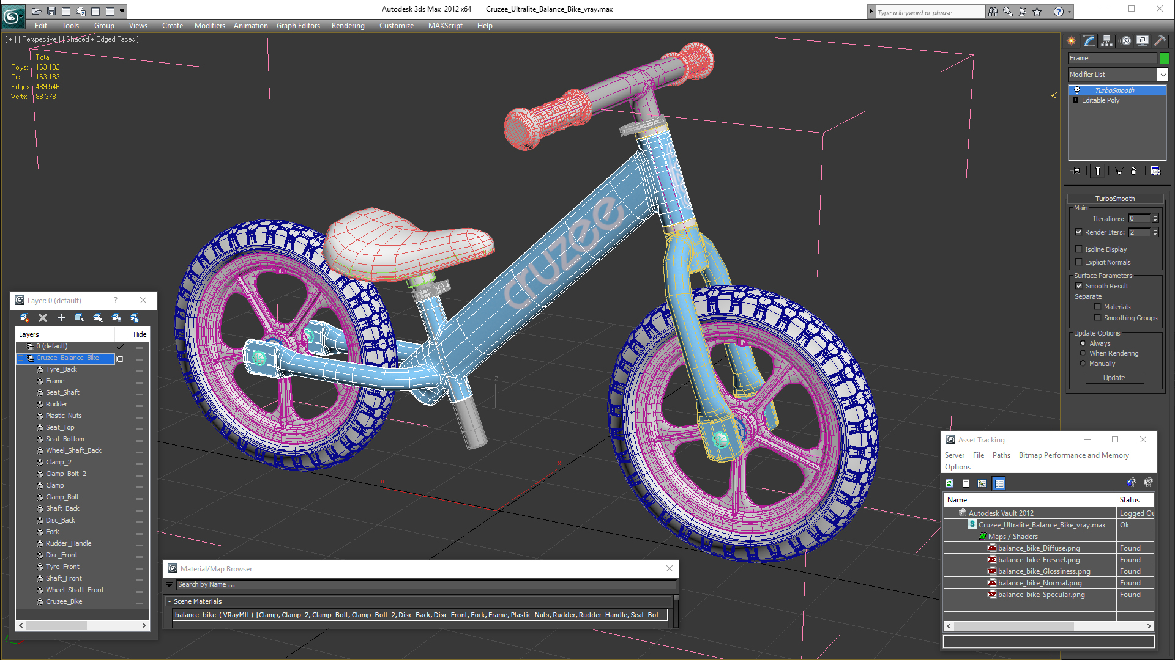1175x660 pixels.
Task: Toggle Render Iters checkbox
Action: [x=1079, y=232]
